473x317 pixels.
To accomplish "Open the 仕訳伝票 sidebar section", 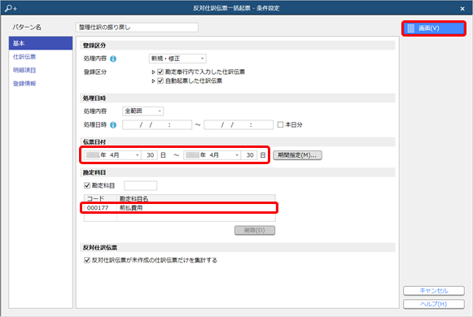I will point(24,57).
